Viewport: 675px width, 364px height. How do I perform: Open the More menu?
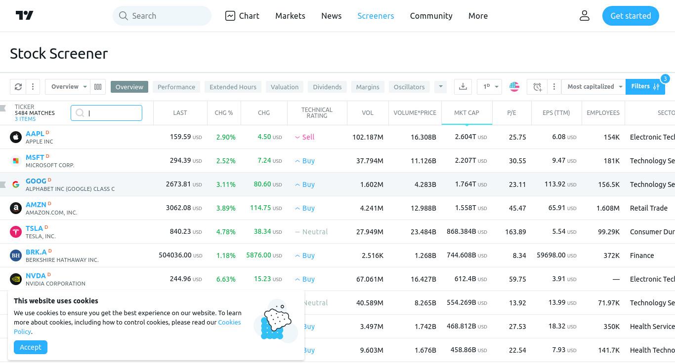click(x=478, y=16)
